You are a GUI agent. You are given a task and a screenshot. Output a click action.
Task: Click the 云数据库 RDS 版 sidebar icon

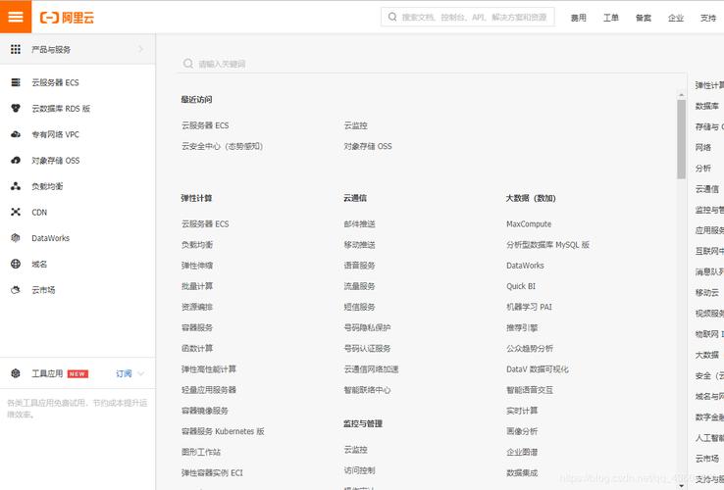point(16,109)
